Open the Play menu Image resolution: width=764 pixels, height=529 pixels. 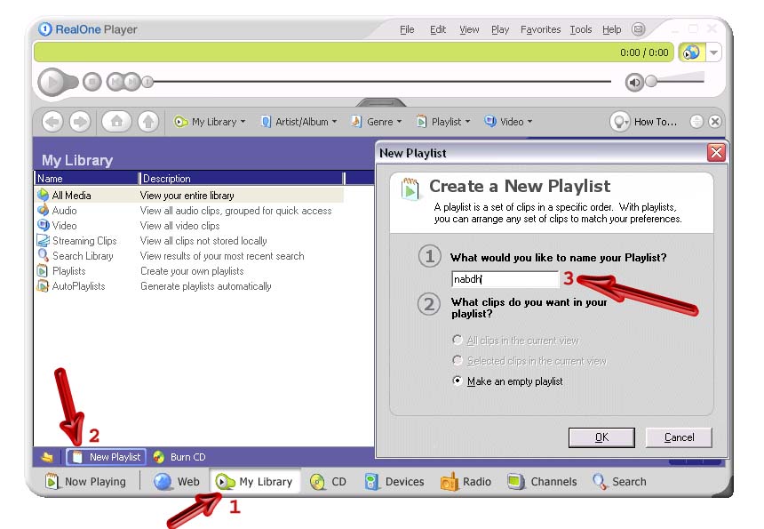coord(500,29)
